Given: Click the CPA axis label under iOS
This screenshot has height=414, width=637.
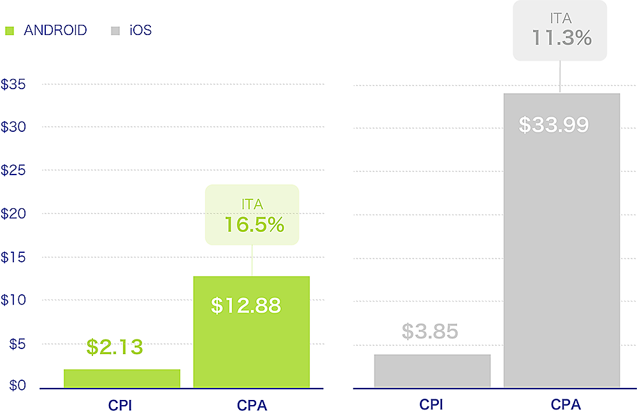Looking at the screenshot, I should coord(566,404).
